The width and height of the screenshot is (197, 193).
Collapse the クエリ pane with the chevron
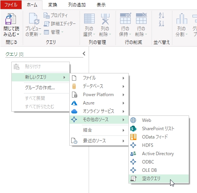coord(84,54)
